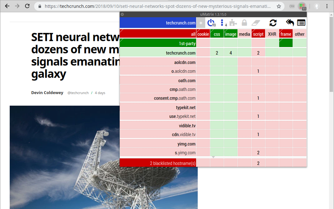Toggle the script column header
Viewport: 334px width, 209px height.
[258, 34]
